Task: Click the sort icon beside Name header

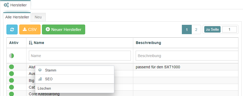Action: pyautogui.click(x=31, y=43)
